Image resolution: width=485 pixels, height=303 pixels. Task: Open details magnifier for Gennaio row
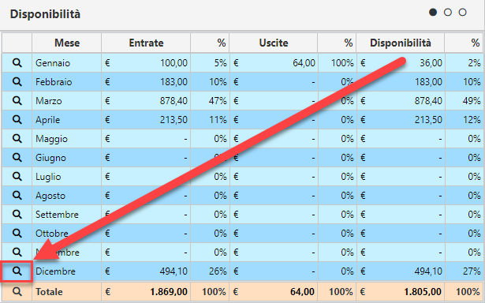click(17, 63)
